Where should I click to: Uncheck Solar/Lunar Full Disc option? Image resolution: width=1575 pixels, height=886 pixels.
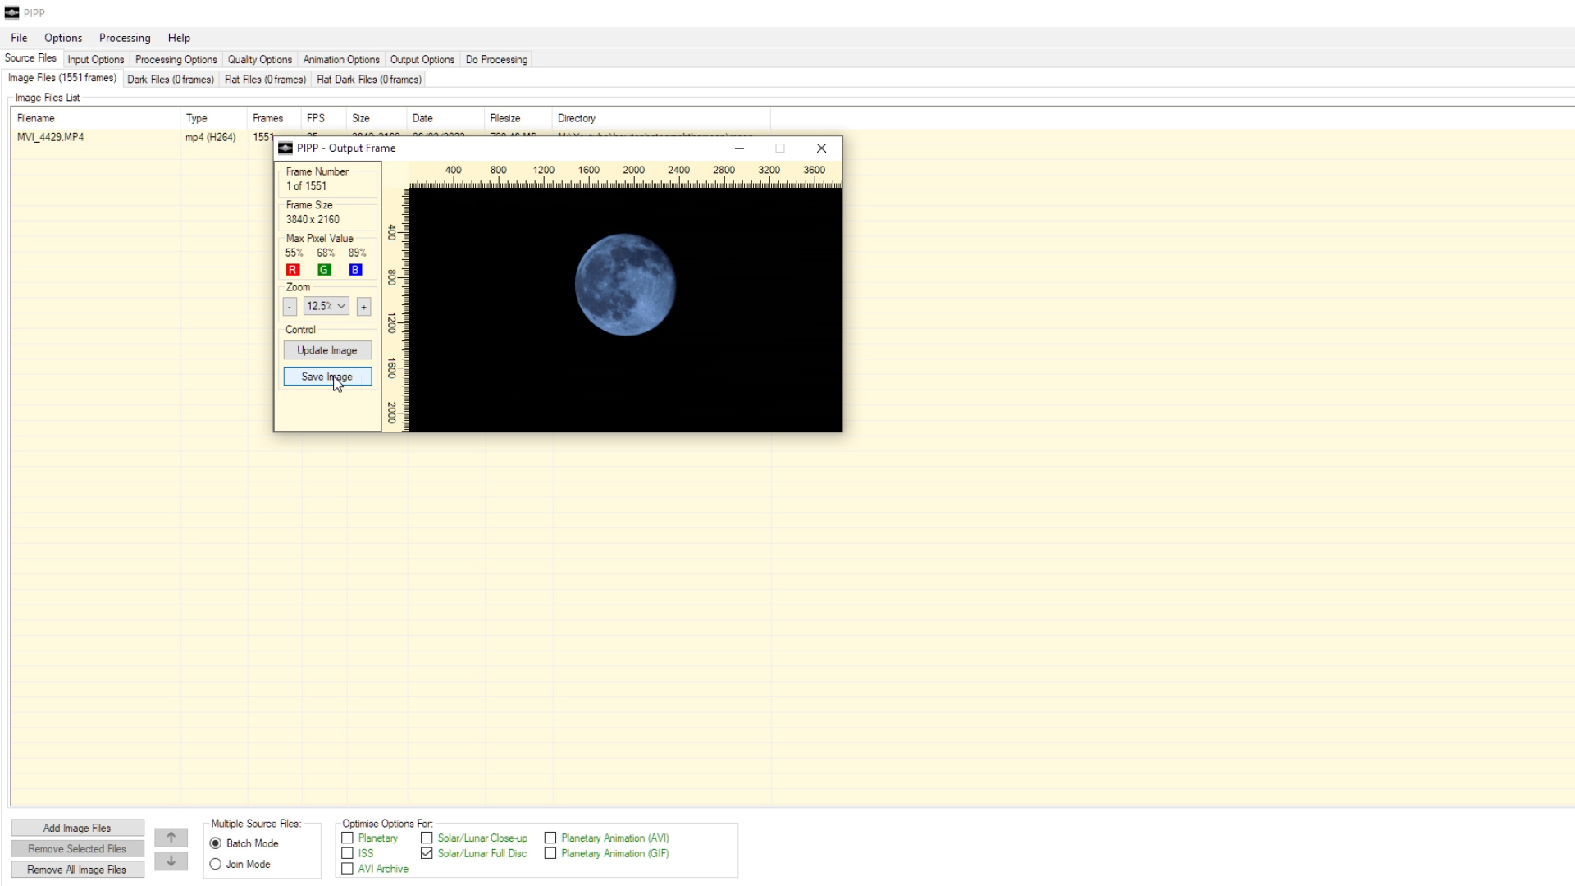[x=427, y=853]
